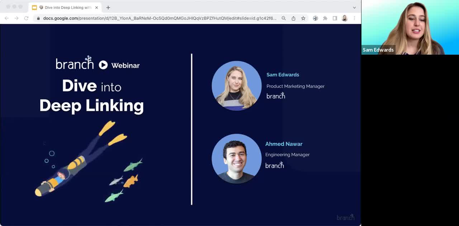Select the Dive into Deep Linking tab

click(65, 8)
